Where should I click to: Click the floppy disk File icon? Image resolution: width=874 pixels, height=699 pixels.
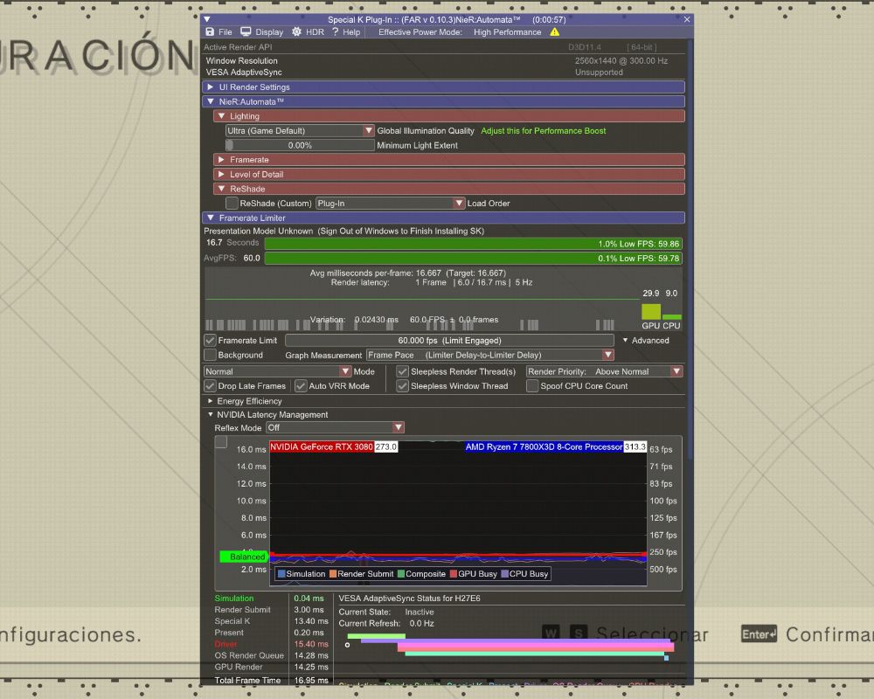click(x=210, y=31)
